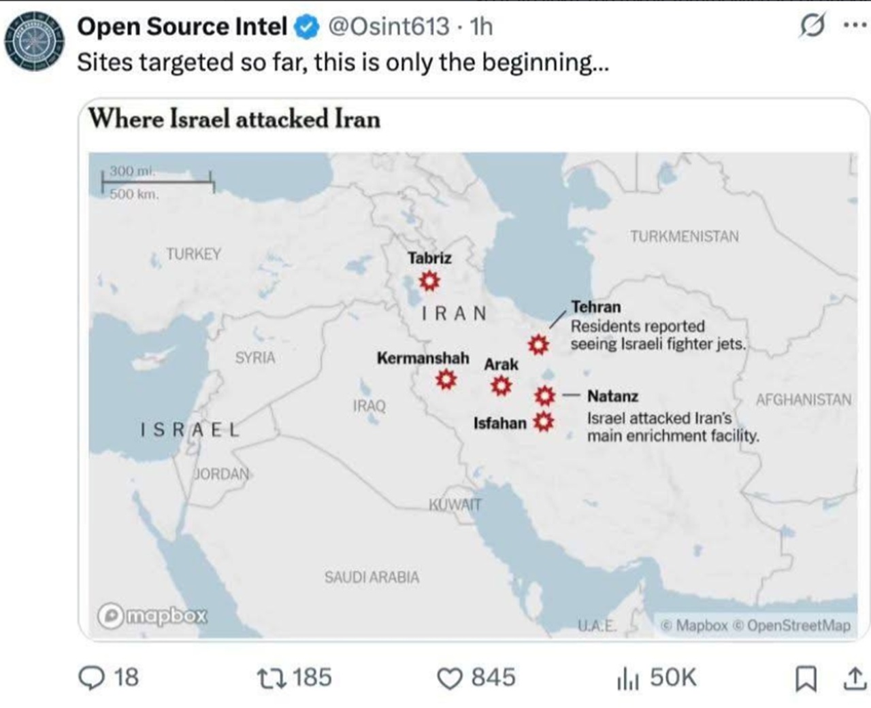Bookmark this post
Image resolution: width=871 pixels, height=708 pixels.
806,678
